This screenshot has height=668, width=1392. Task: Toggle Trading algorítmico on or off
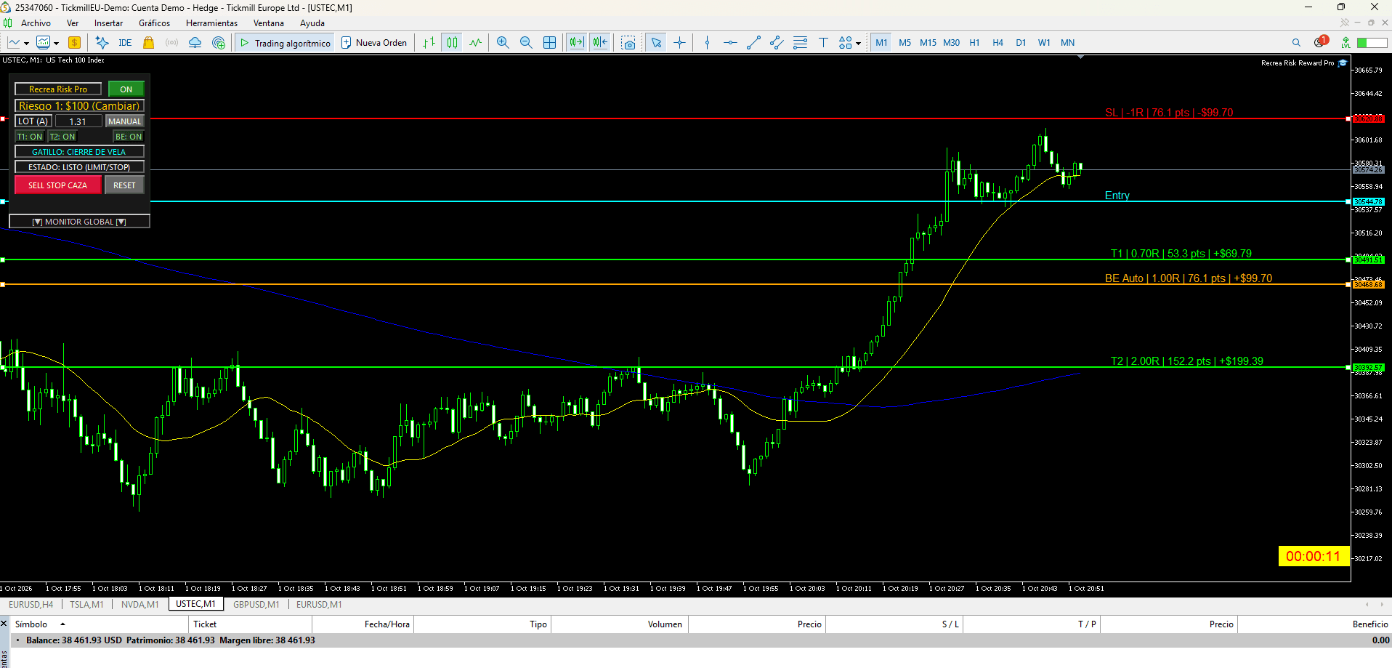(x=285, y=43)
